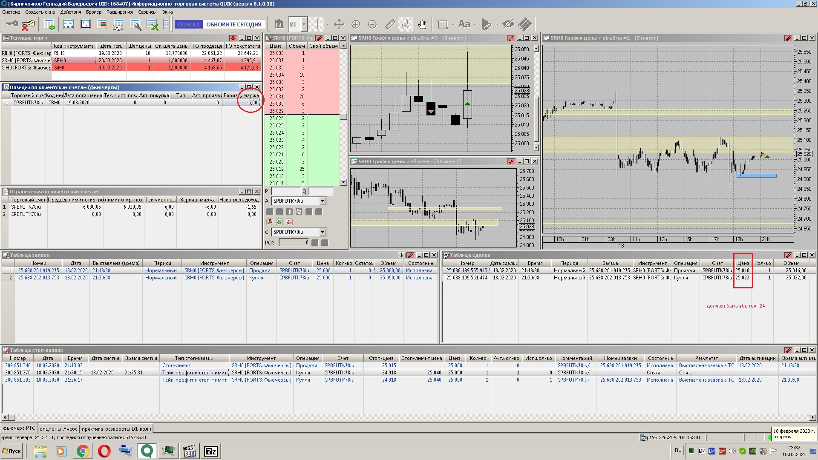Open the Брокер menu
The height and width of the screenshot is (460, 818).
[x=94, y=12]
